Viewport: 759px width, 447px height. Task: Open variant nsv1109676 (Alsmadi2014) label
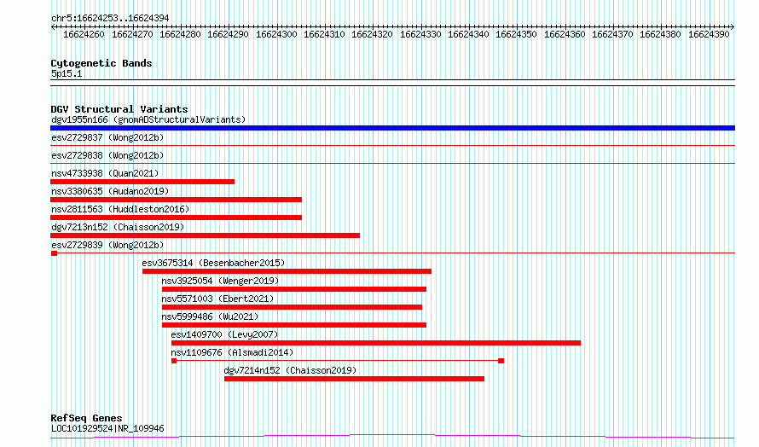(232, 352)
